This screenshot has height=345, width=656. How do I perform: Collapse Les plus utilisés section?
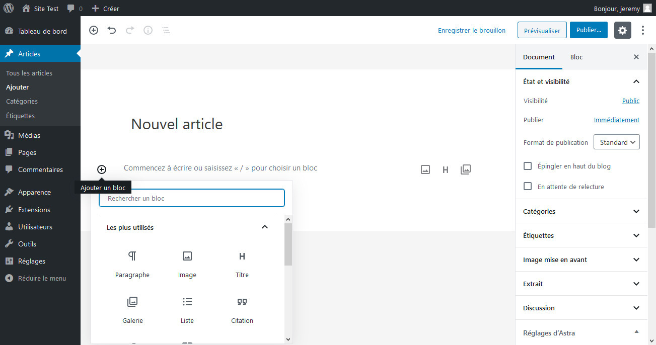point(265,227)
